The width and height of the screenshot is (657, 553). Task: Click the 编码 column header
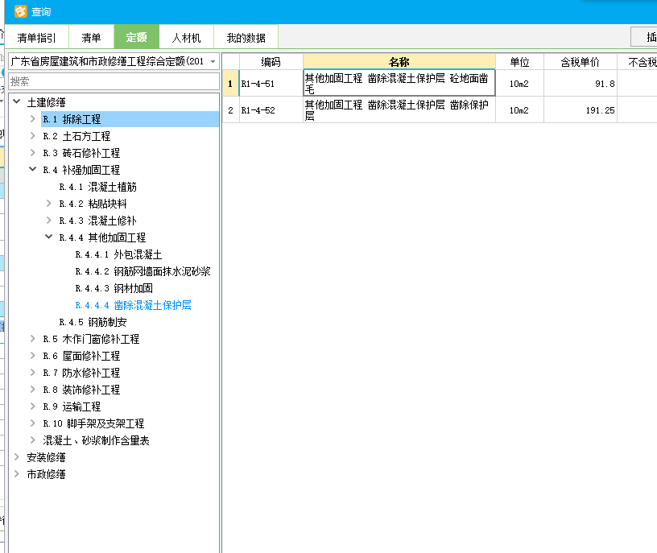tap(271, 62)
